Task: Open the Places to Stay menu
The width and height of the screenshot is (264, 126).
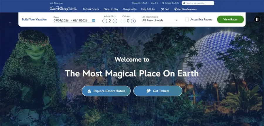Action: tap(111, 9)
